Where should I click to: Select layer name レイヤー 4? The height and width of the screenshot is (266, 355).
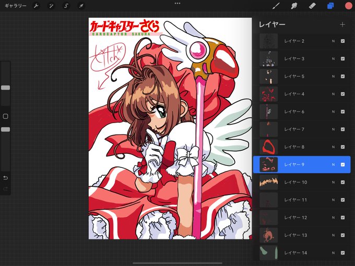[x=294, y=94]
